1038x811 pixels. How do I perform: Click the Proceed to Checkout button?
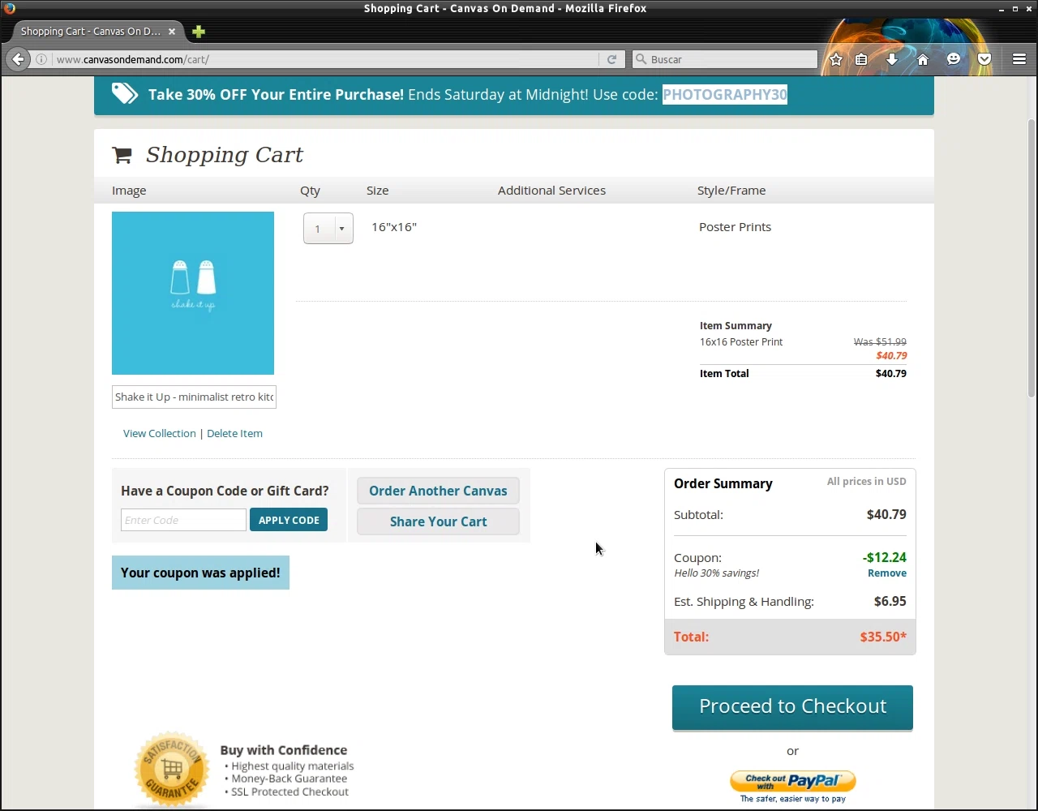click(x=792, y=707)
